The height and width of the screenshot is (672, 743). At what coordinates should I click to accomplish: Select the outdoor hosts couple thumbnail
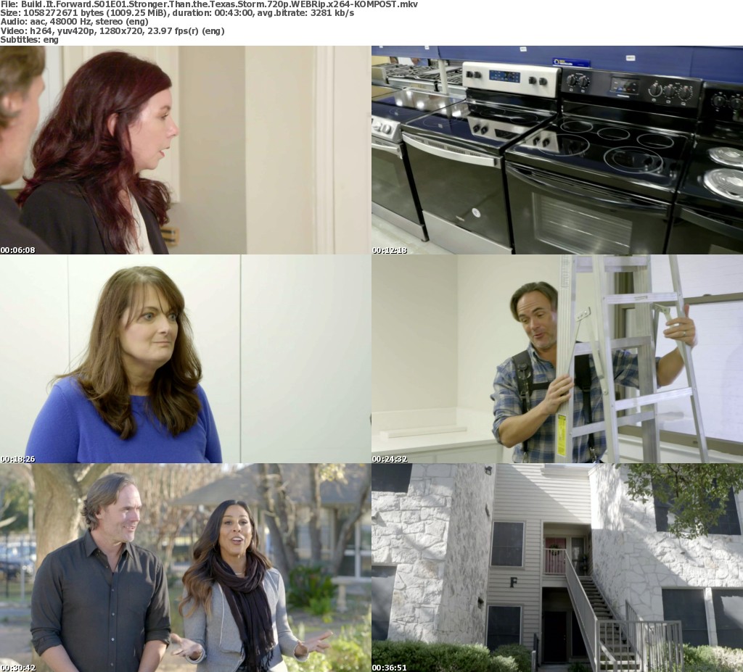[185, 568]
